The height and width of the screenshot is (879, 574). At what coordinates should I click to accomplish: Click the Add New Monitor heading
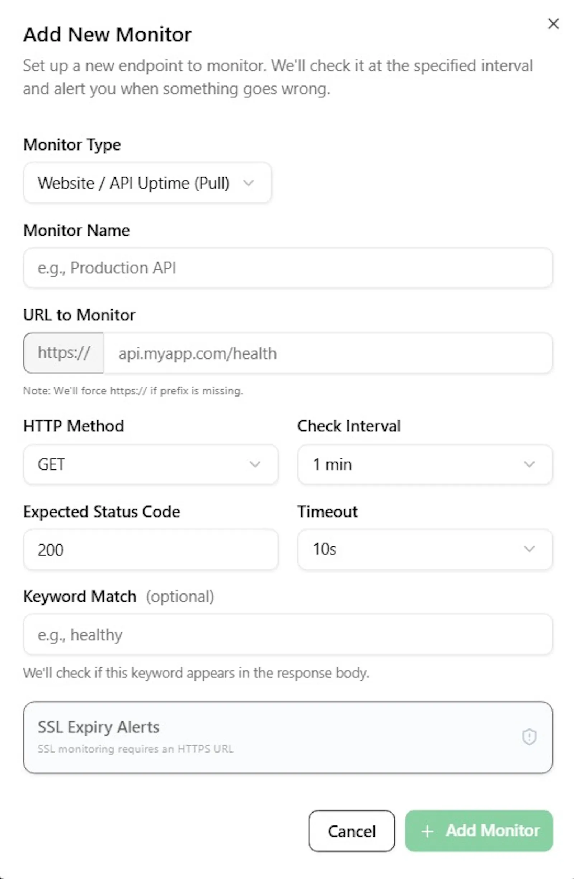107,35
